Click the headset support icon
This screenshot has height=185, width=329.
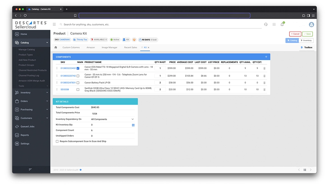click(x=265, y=24)
